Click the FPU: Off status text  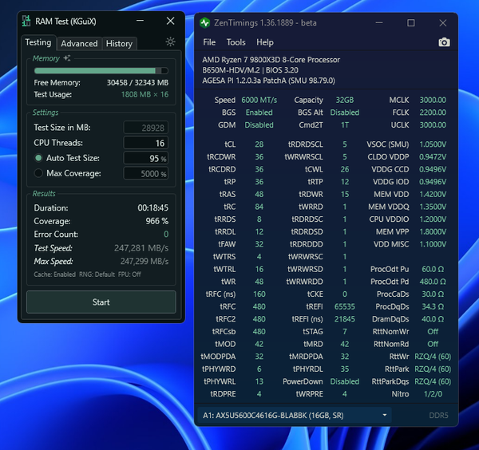(129, 274)
